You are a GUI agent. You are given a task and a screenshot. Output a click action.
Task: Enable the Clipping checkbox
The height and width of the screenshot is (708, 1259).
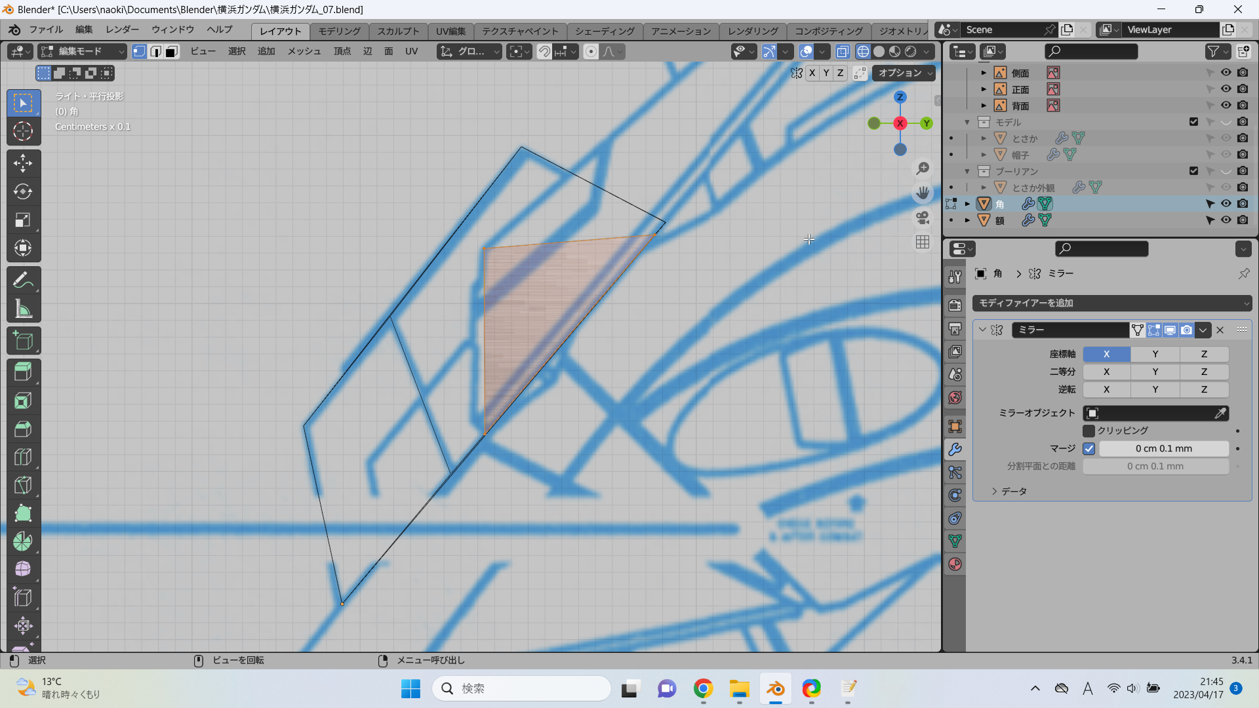click(x=1089, y=431)
